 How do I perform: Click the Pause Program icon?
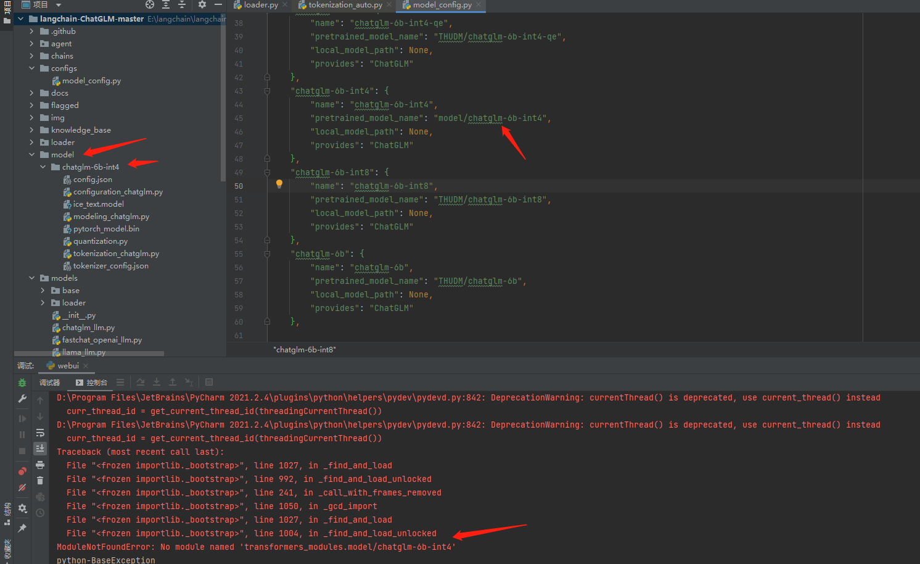(22, 434)
